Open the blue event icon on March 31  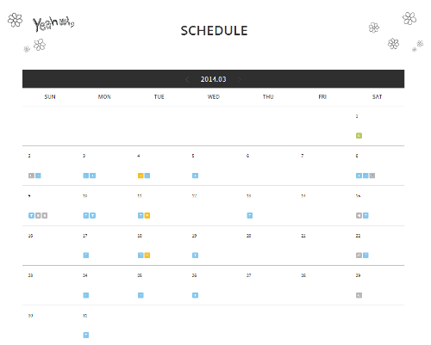click(x=86, y=335)
